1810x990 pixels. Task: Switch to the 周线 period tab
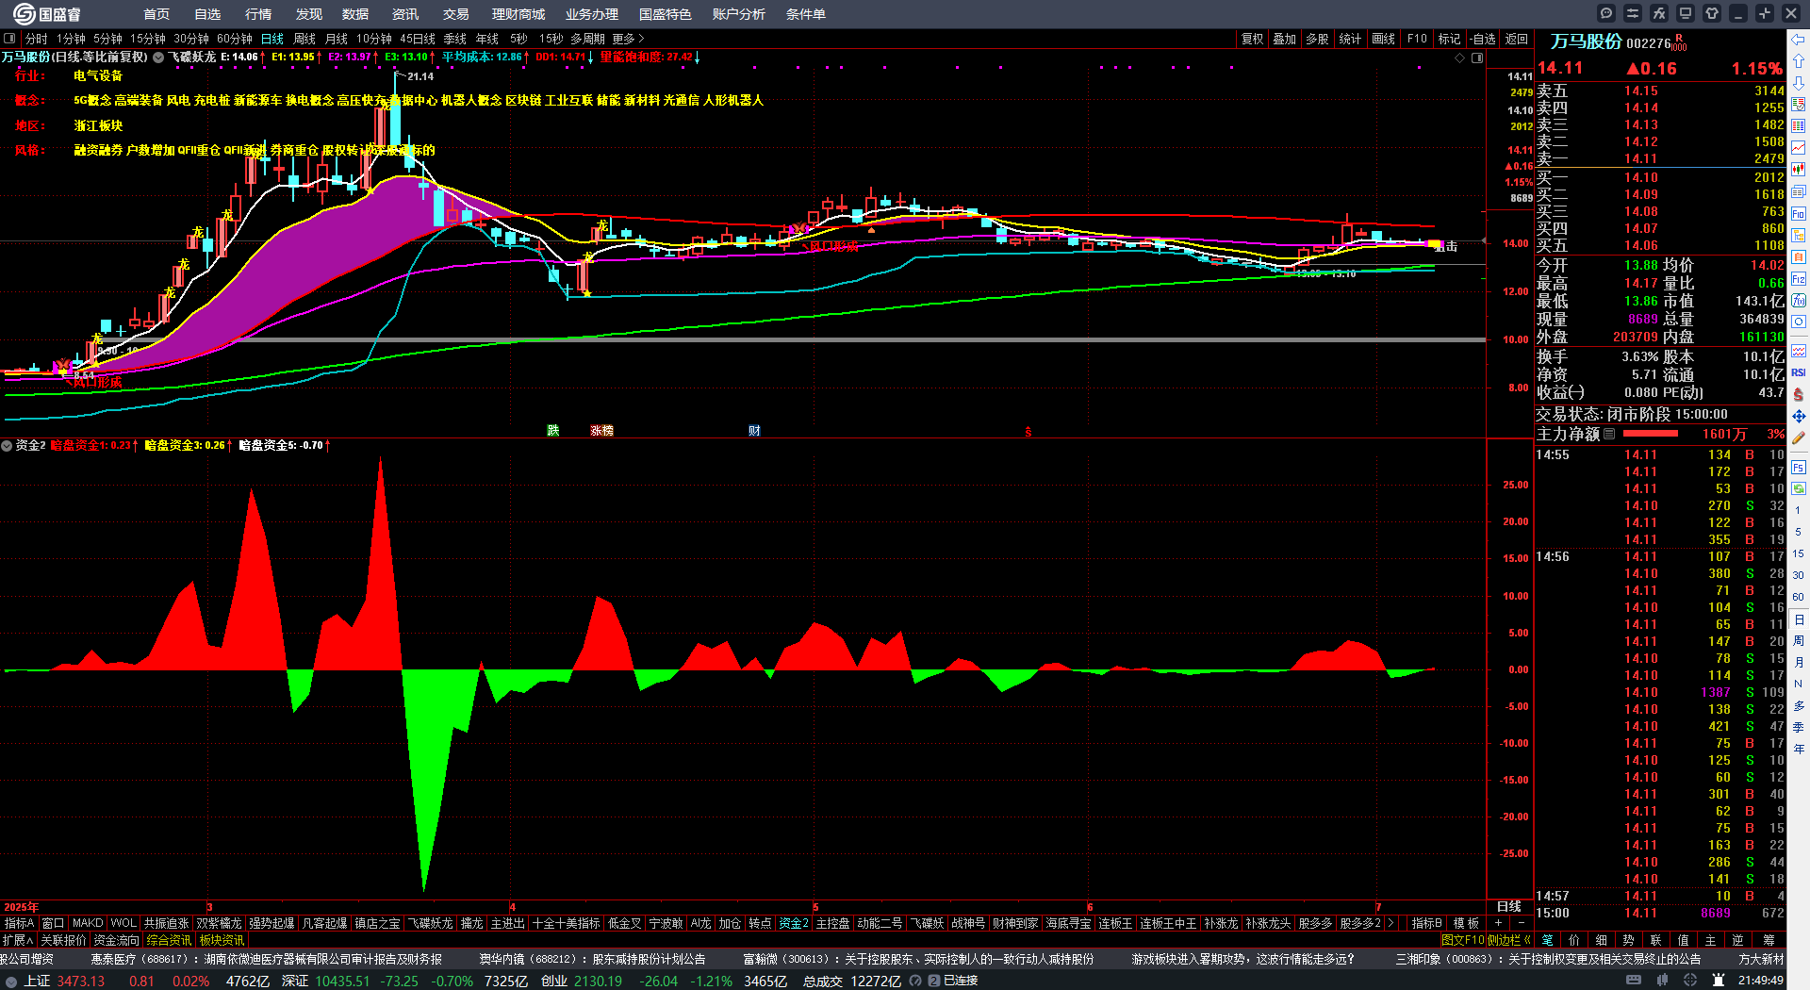304,39
